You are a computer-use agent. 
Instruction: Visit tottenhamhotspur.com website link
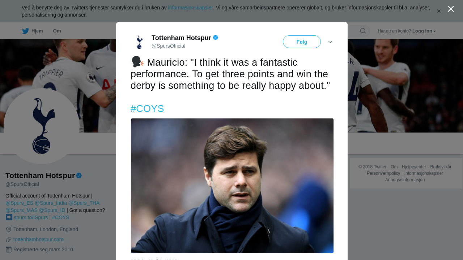(x=38, y=239)
